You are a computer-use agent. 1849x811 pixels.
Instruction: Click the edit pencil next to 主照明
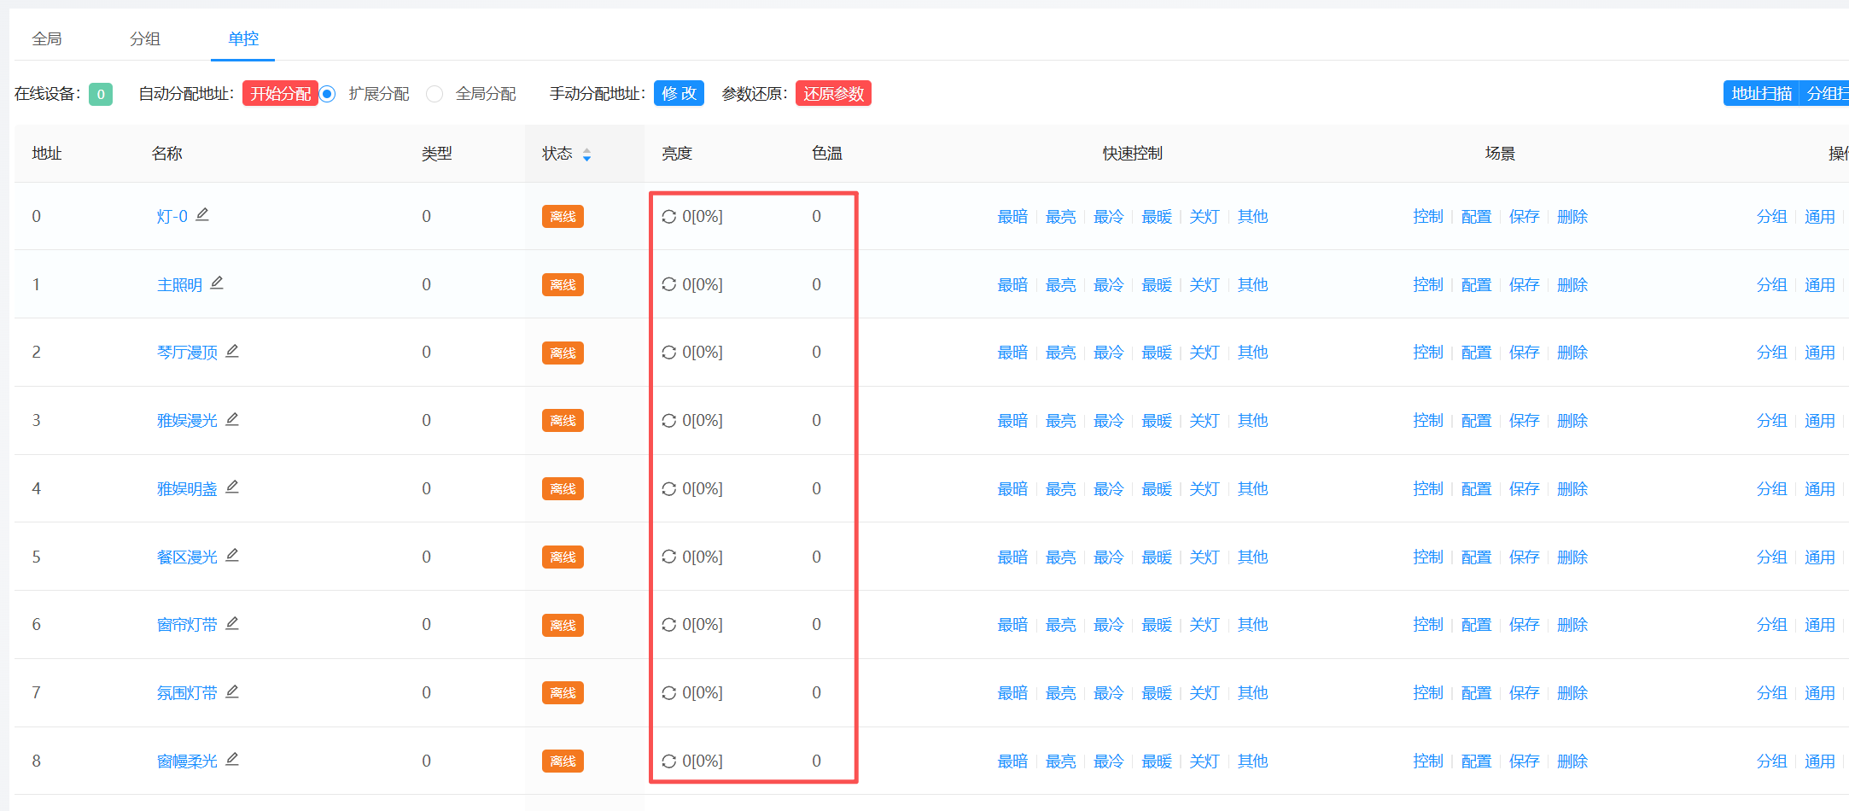pos(217,283)
